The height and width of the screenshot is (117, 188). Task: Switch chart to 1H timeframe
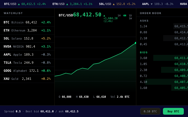tap(119, 16)
